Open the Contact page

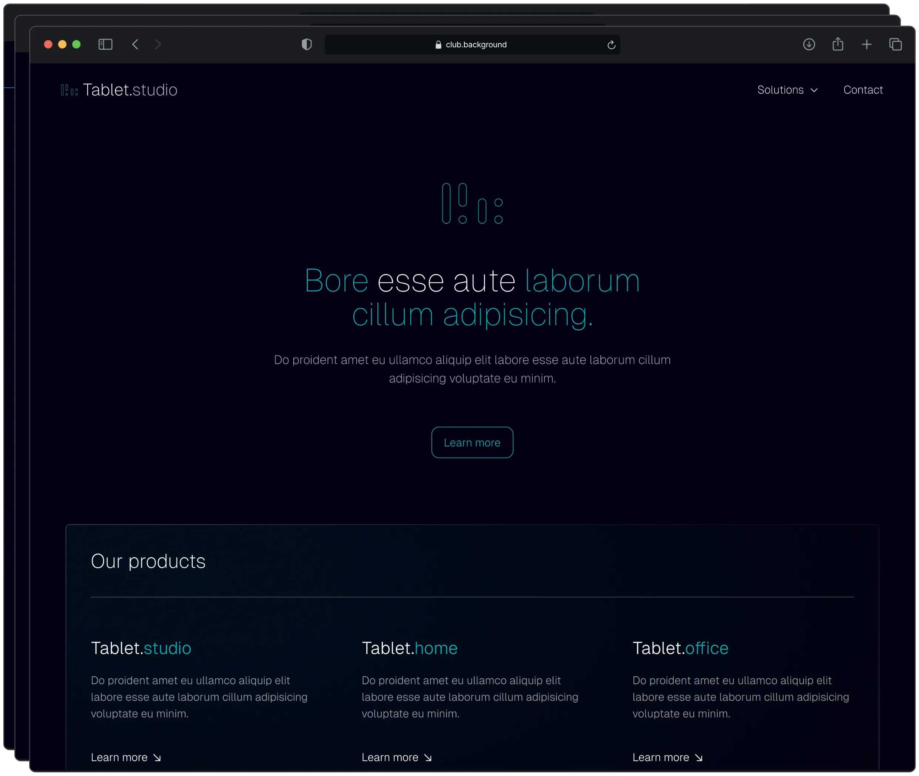click(x=863, y=90)
